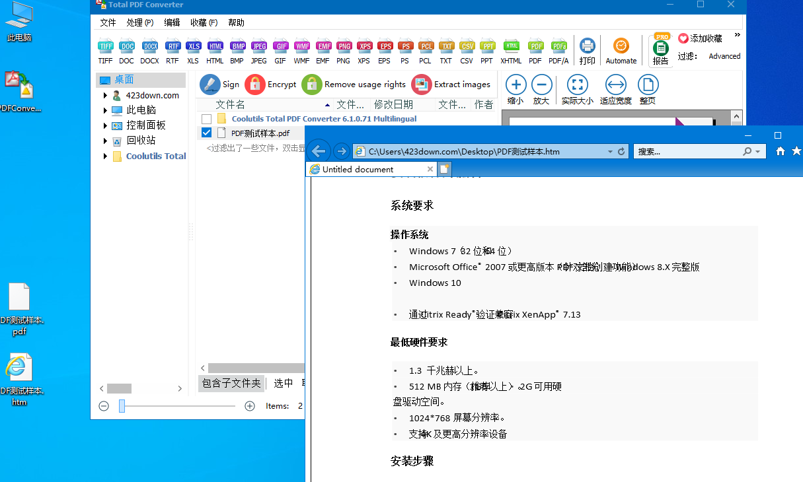Screen dimensions: 803x482
Task: Expand toolbar overflow chevron
Action: tap(738, 35)
